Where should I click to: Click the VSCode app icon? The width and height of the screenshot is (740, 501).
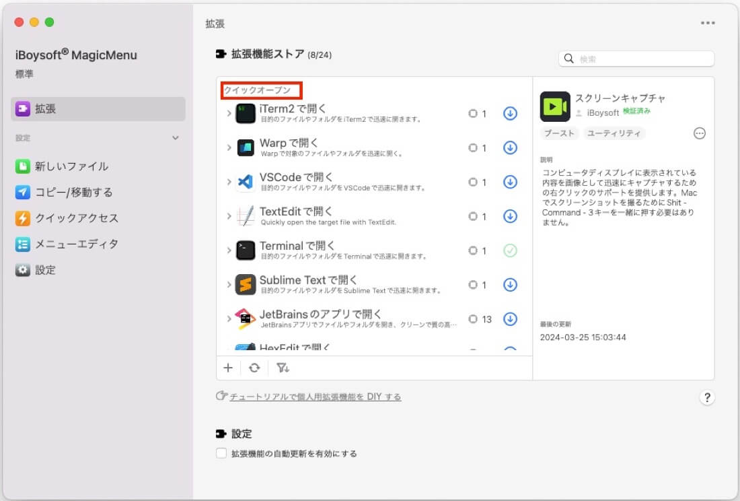(246, 182)
